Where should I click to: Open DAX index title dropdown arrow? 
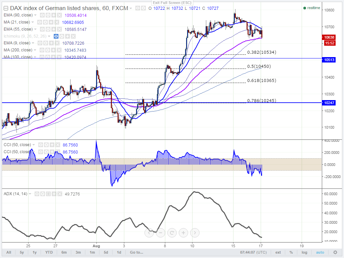point(131,8)
